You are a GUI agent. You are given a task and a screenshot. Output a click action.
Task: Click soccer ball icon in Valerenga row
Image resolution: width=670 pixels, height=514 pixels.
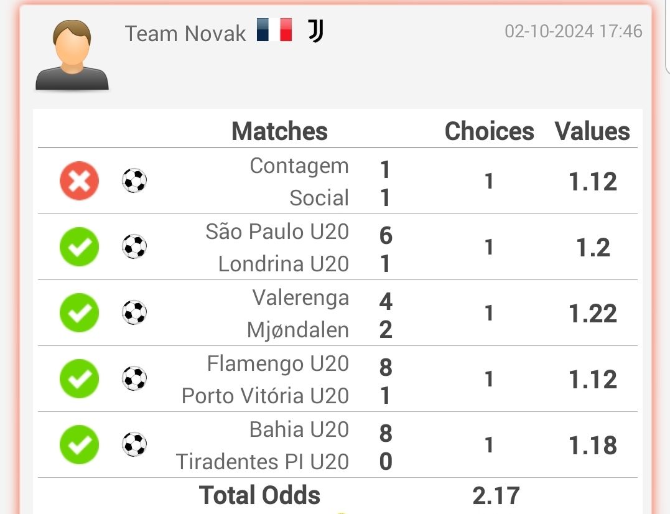pyautogui.click(x=134, y=313)
